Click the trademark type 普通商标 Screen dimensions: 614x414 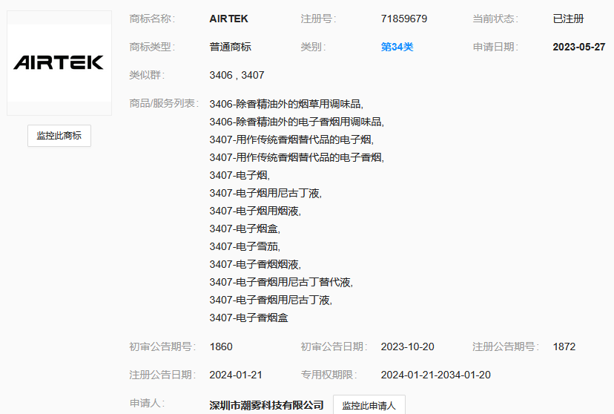pyautogui.click(x=230, y=47)
